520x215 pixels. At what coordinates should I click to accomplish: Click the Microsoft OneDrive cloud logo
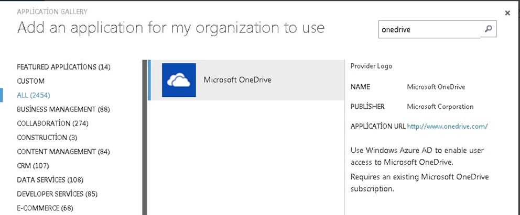click(x=179, y=80)
